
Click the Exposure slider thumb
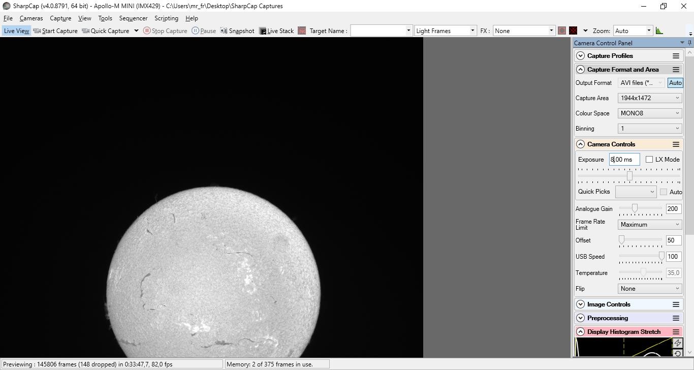[629, 176]
